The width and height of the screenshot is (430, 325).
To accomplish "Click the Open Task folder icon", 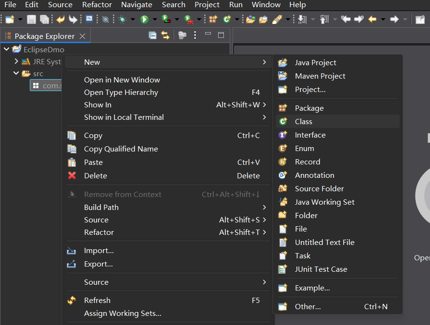I will coord(263,20).
